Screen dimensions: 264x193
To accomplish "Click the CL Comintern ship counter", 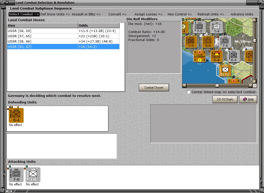I will click(x=199, y=56).
